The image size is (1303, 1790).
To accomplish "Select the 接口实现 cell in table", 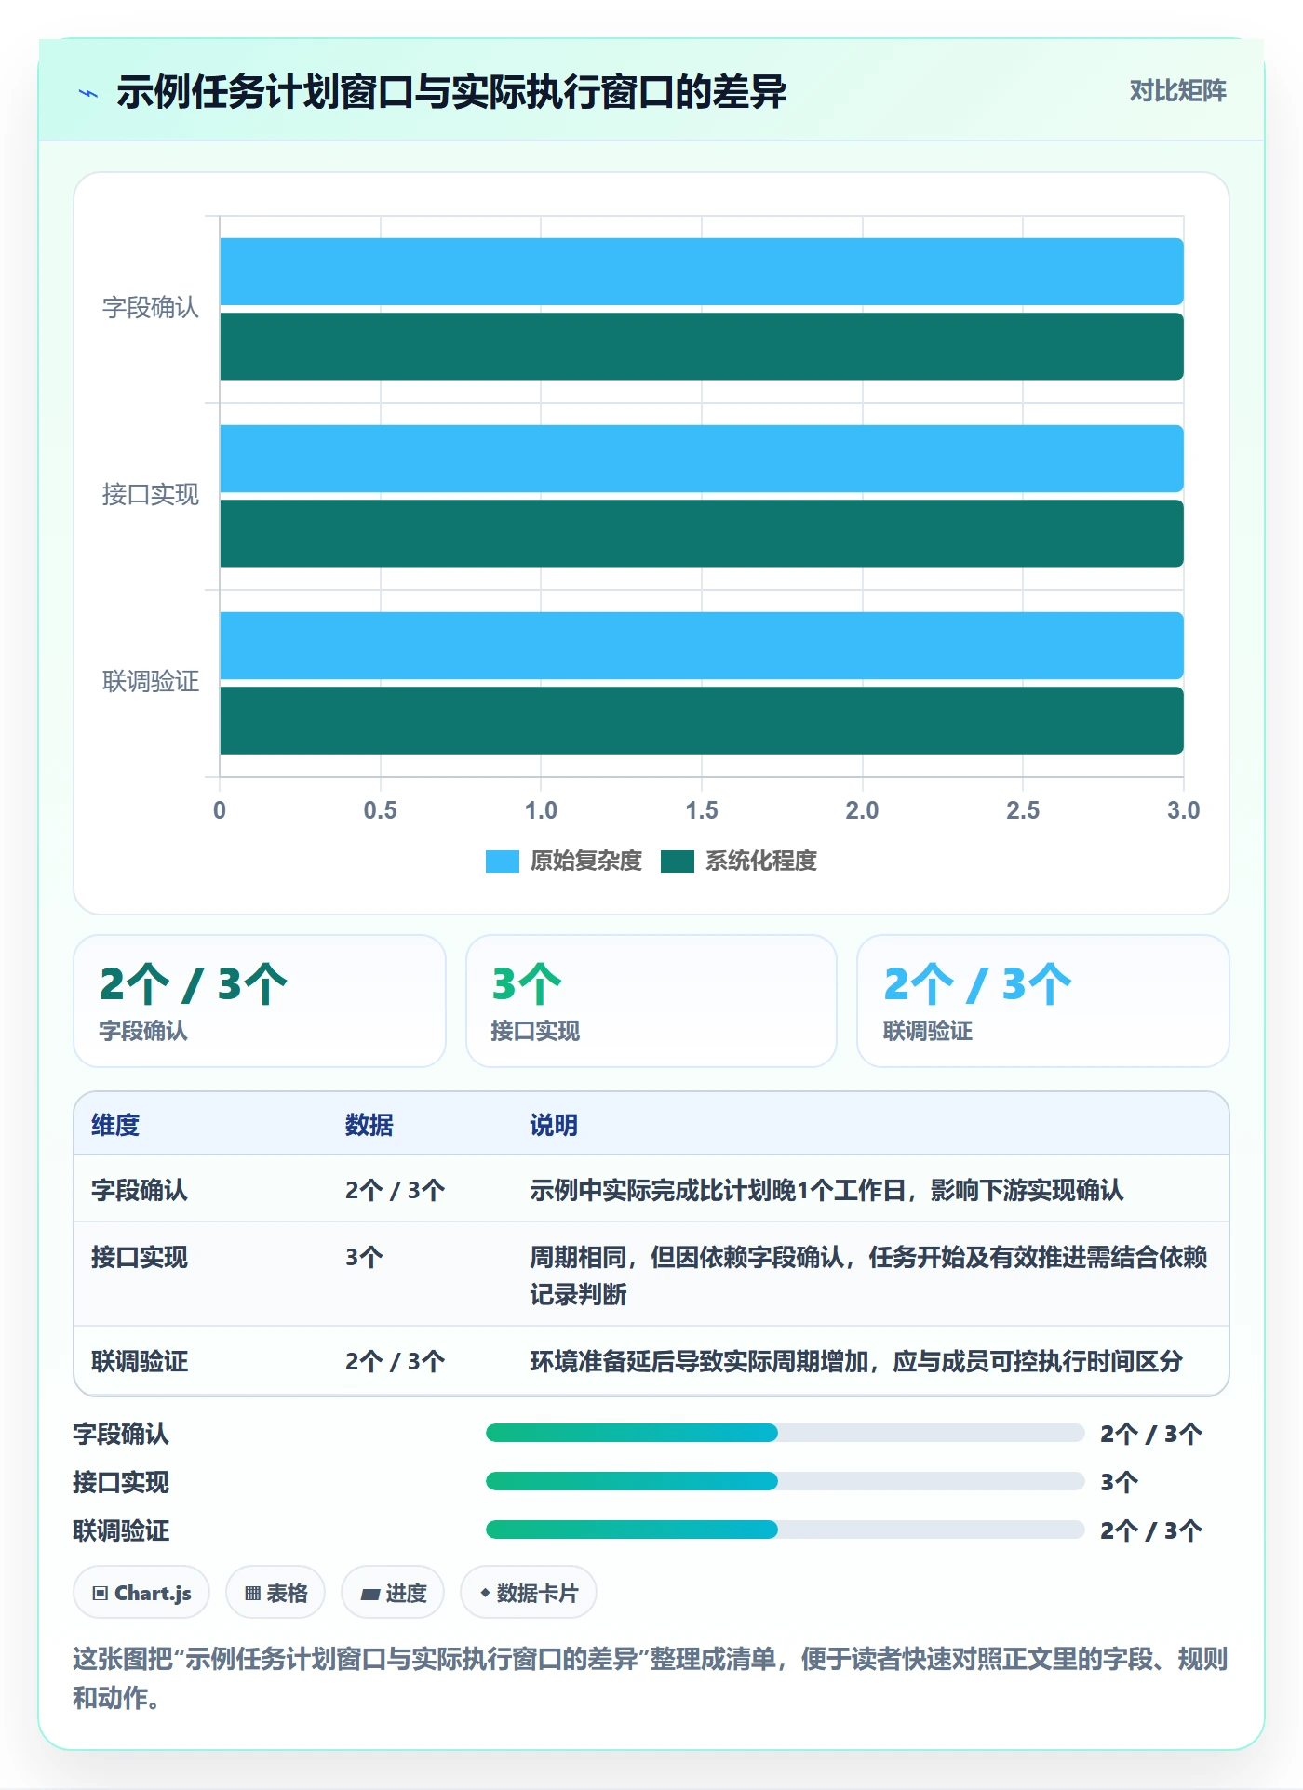I will 140,1257.
